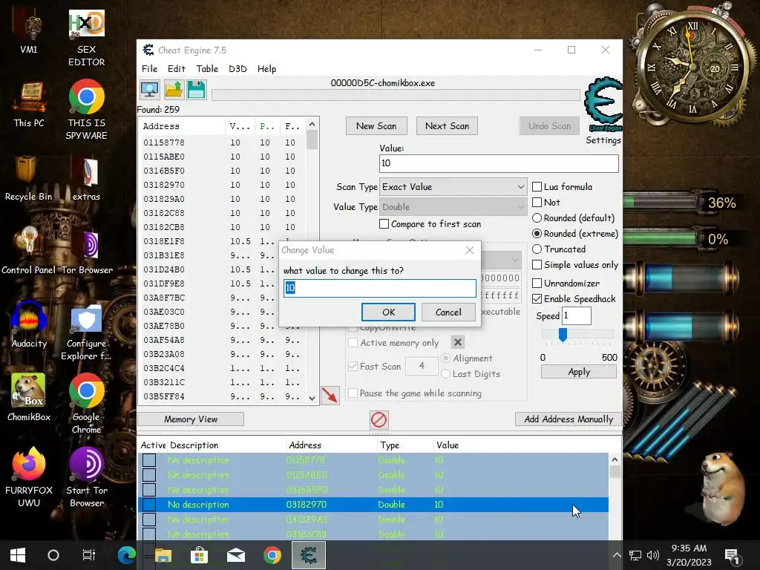Toggle Pause the game while scanning
This screenshot has width=760, height=570.
tap(353, 393)
